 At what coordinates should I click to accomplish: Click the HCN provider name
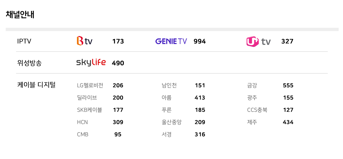pos(82,122)
